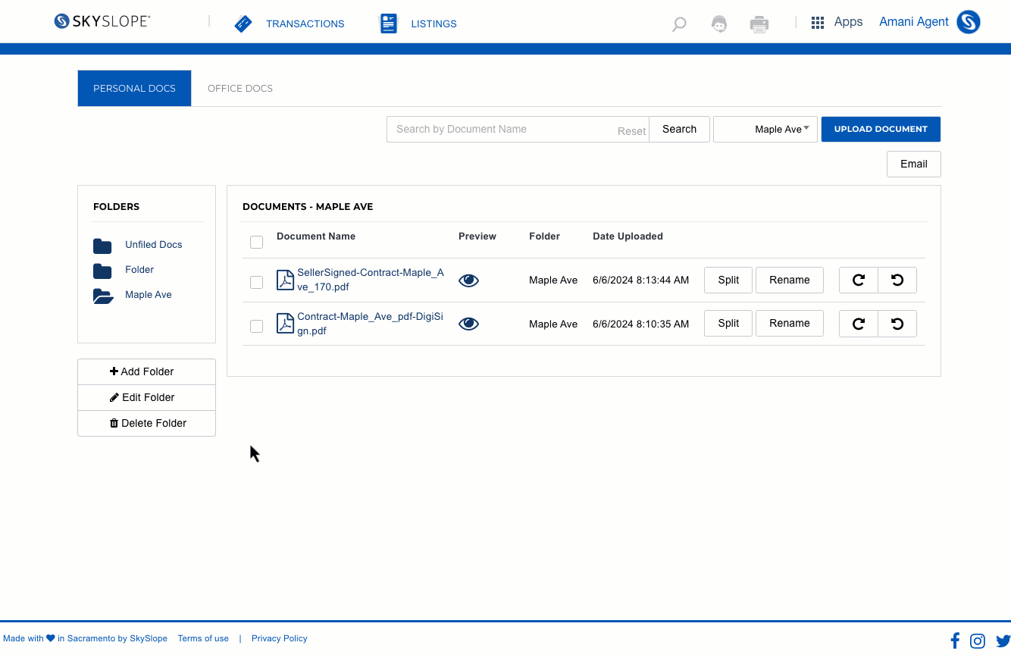Click the Edit Folder button
The image size is (1011, 658).
pos(146,397)
